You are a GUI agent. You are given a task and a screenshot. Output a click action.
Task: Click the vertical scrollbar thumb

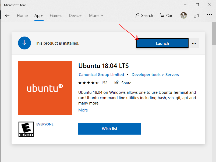pos(214,33)
